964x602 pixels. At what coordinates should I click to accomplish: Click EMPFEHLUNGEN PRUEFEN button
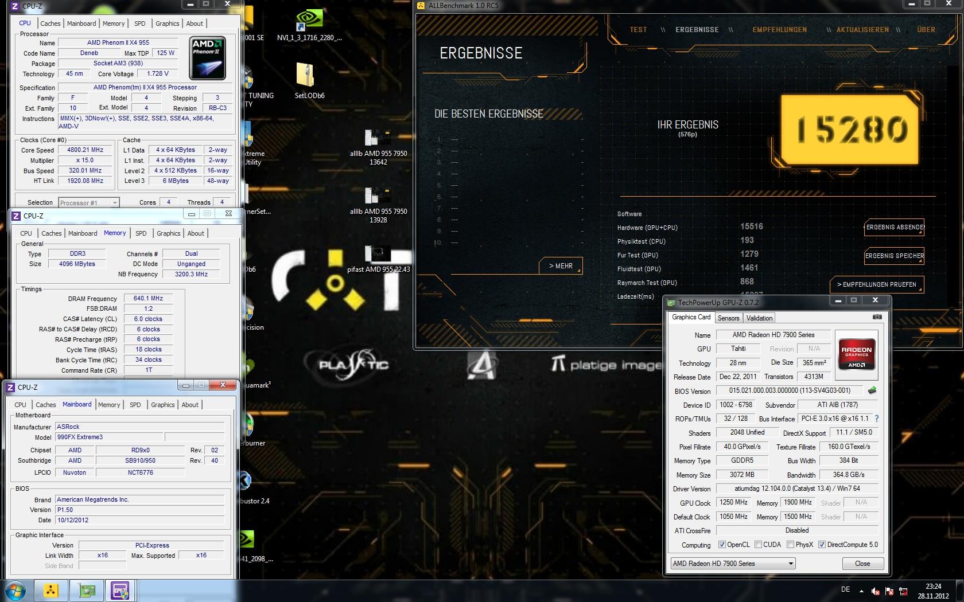[876, 284]
